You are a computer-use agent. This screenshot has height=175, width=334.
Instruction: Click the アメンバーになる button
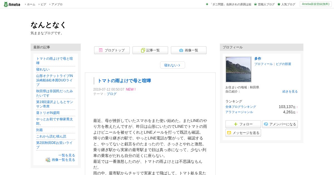pyautogui.click(x=280, y=124)
